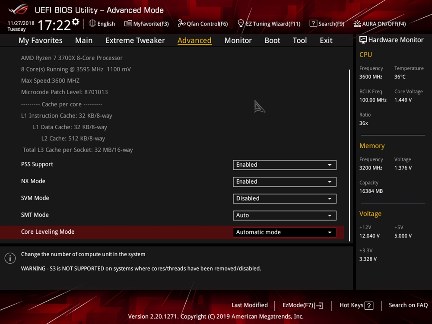Select the SMT Mode label
The width and height of the screenshot is (432, 324).
(35, 215)
